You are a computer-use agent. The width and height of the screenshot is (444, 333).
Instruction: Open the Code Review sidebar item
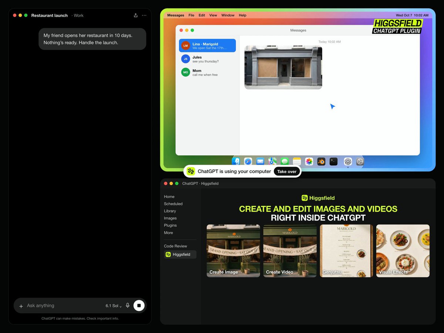tap(175, 246)
